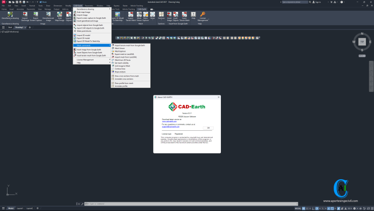Click the TOP face of the ViewCube

(362, 41)
